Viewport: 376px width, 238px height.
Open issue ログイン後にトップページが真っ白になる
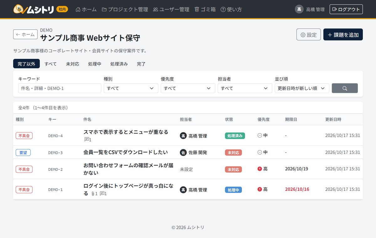coord(128,189)
